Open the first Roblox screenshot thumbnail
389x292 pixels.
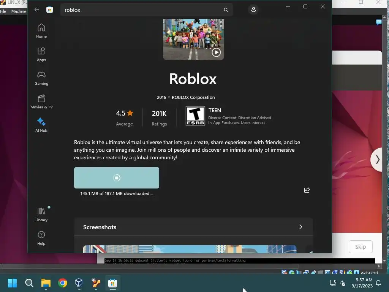tap(190, 249)
